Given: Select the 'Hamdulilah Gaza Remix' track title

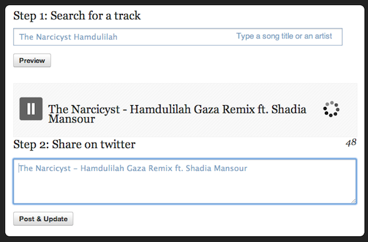Looking at the screenshot, I should pyautogui.click(x=192, y=109).
